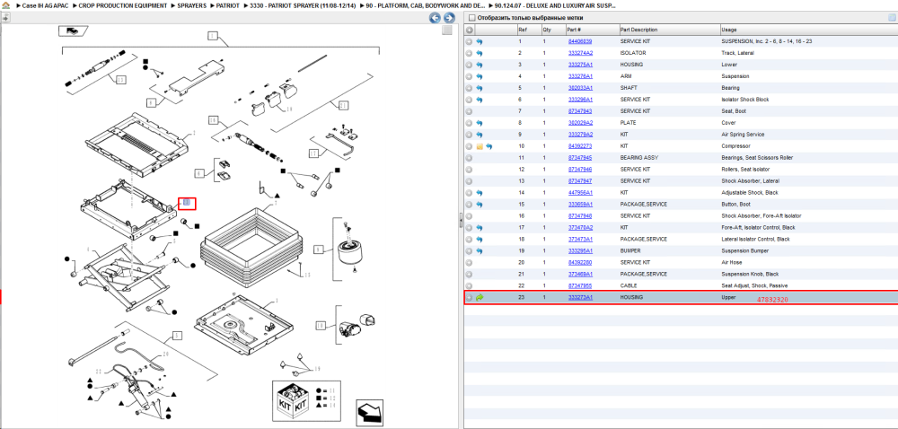
Task: Click blue return arrow on row 2 ISOLATOR
Action: [x=480, y=53]
